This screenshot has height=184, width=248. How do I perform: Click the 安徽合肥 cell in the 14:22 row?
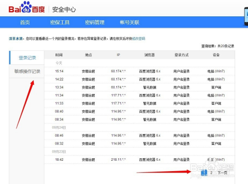88,79
